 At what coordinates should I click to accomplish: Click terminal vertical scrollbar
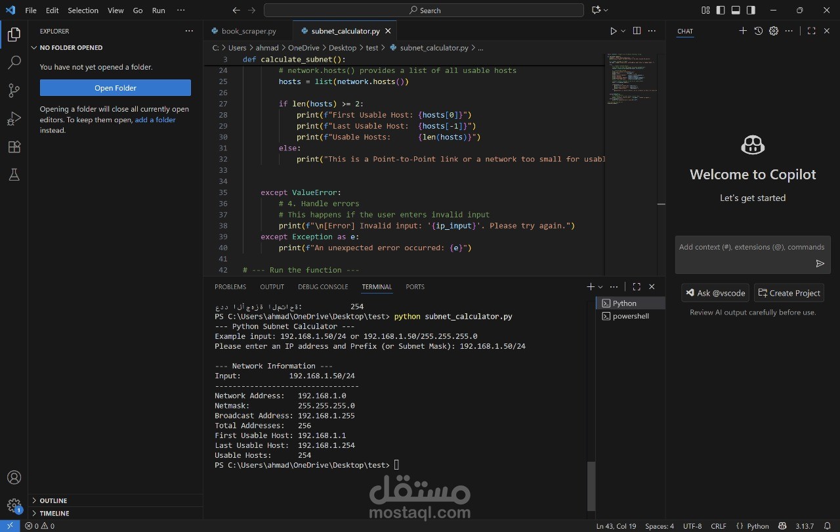pos(591,486)
